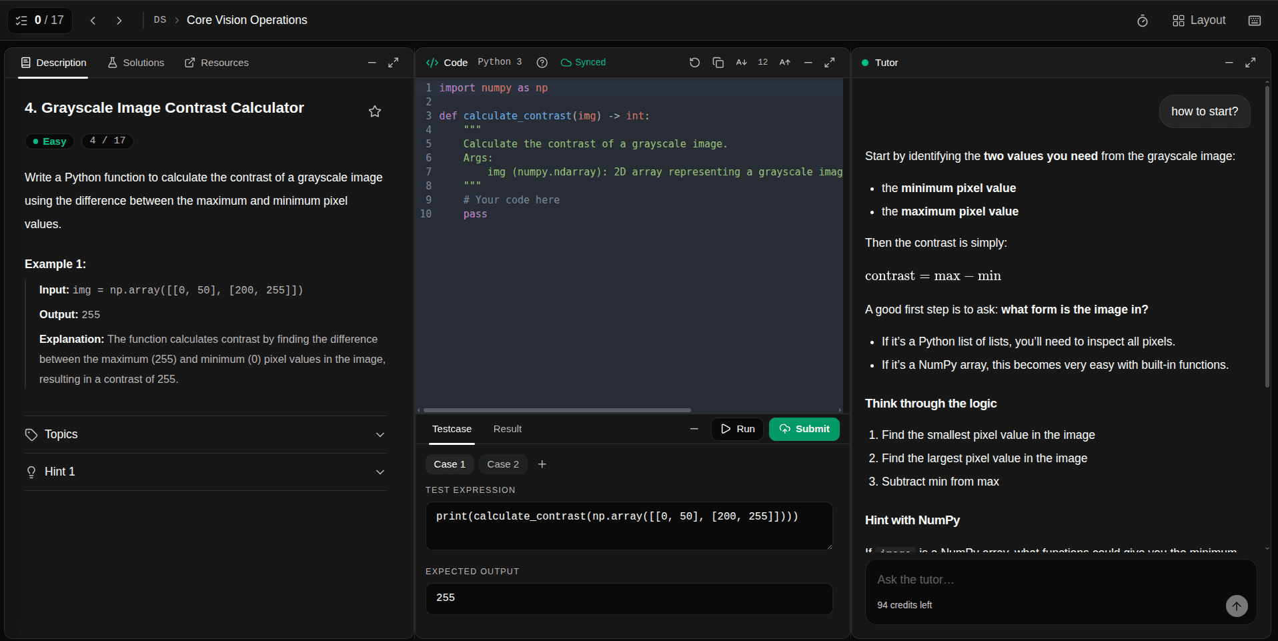The width and height of the screenshot is (1278, 641).
Task: Decrease editor font size
Action: tap(742, 63)
